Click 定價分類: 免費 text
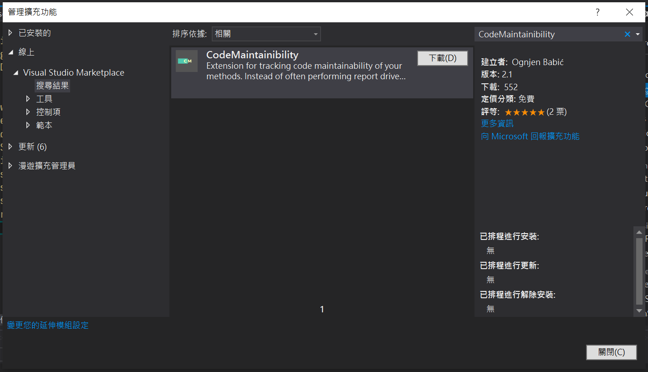Image resolution: width=648 pixels, height=372 pixels. coord(508,99)
